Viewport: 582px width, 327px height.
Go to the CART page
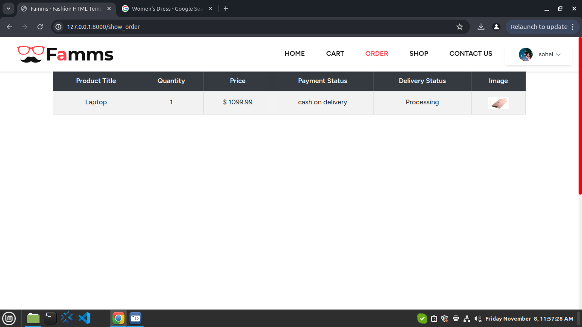coord(335,54)
